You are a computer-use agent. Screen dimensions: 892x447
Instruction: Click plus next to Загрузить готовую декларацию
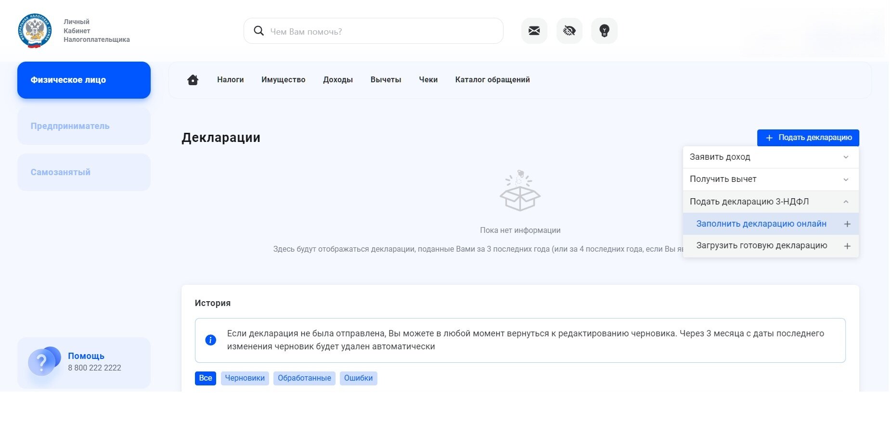[847, 246]
